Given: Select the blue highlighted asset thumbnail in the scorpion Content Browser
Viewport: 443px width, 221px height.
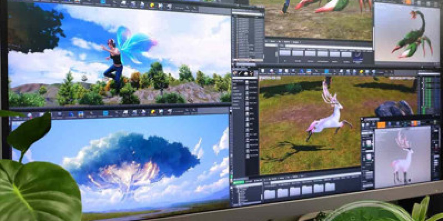Looking at the screenshot, I should point(357,56).
